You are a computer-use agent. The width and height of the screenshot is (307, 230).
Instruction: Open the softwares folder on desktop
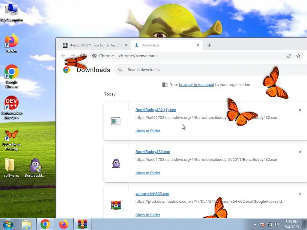(12, 167)
